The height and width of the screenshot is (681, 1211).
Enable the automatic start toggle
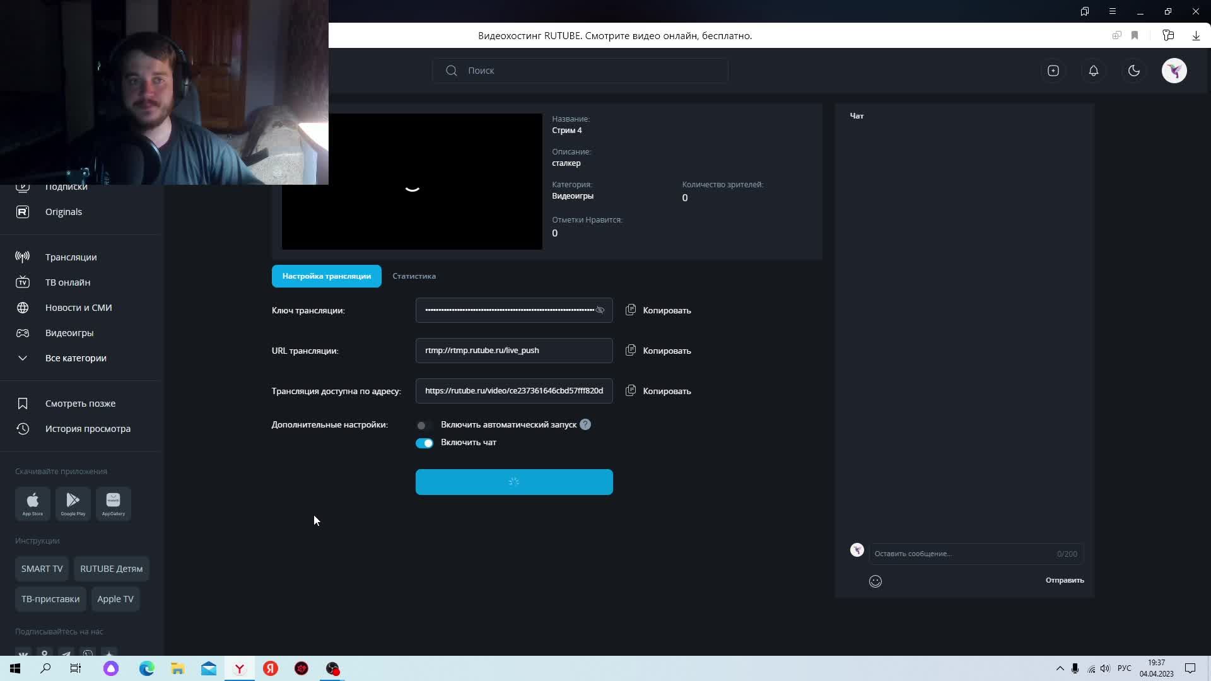coord(424,426)
